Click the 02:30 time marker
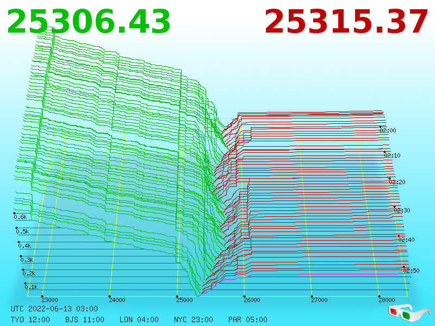The height and width of the screenshot is (326, 435). coord(402,210)
